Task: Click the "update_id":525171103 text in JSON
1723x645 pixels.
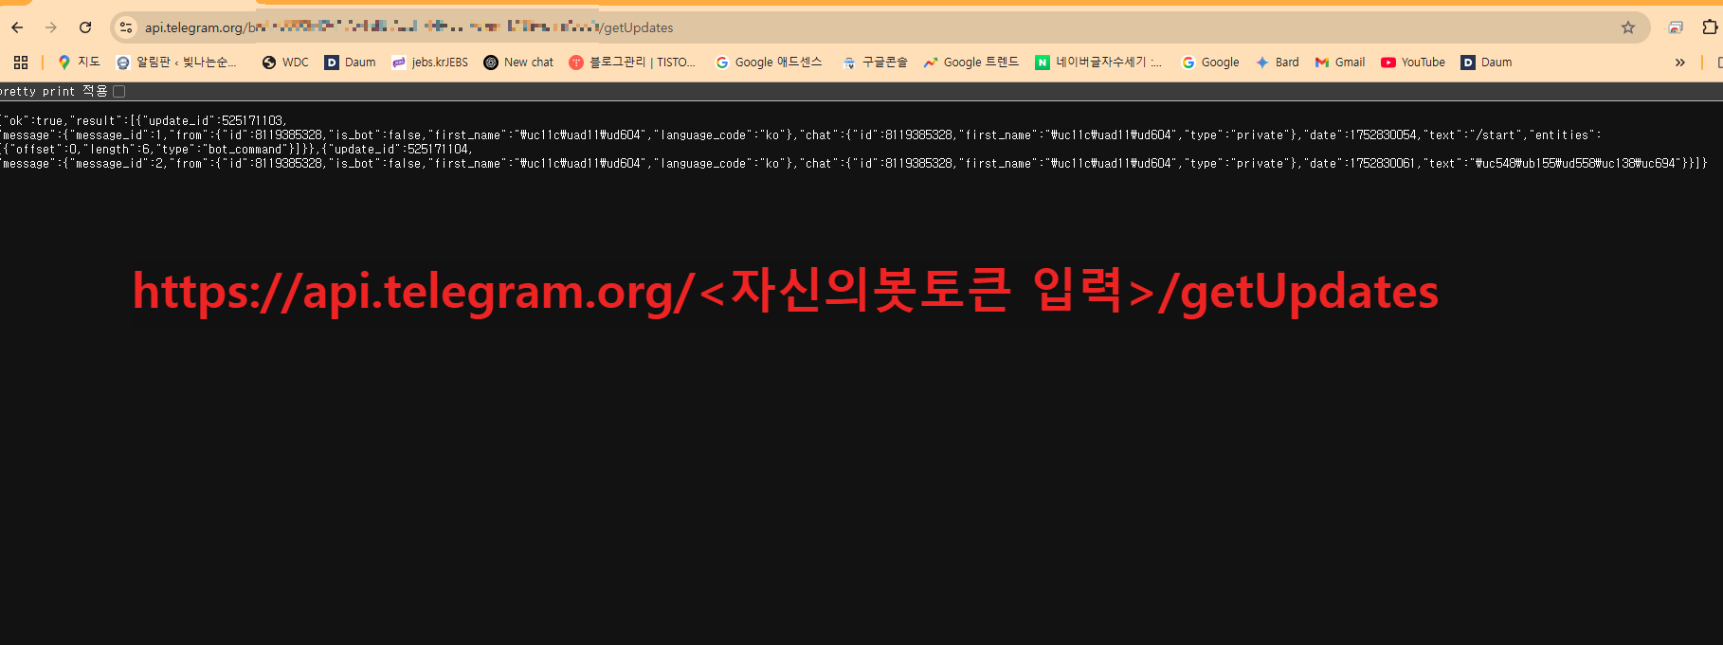Action: coord(212,121)
